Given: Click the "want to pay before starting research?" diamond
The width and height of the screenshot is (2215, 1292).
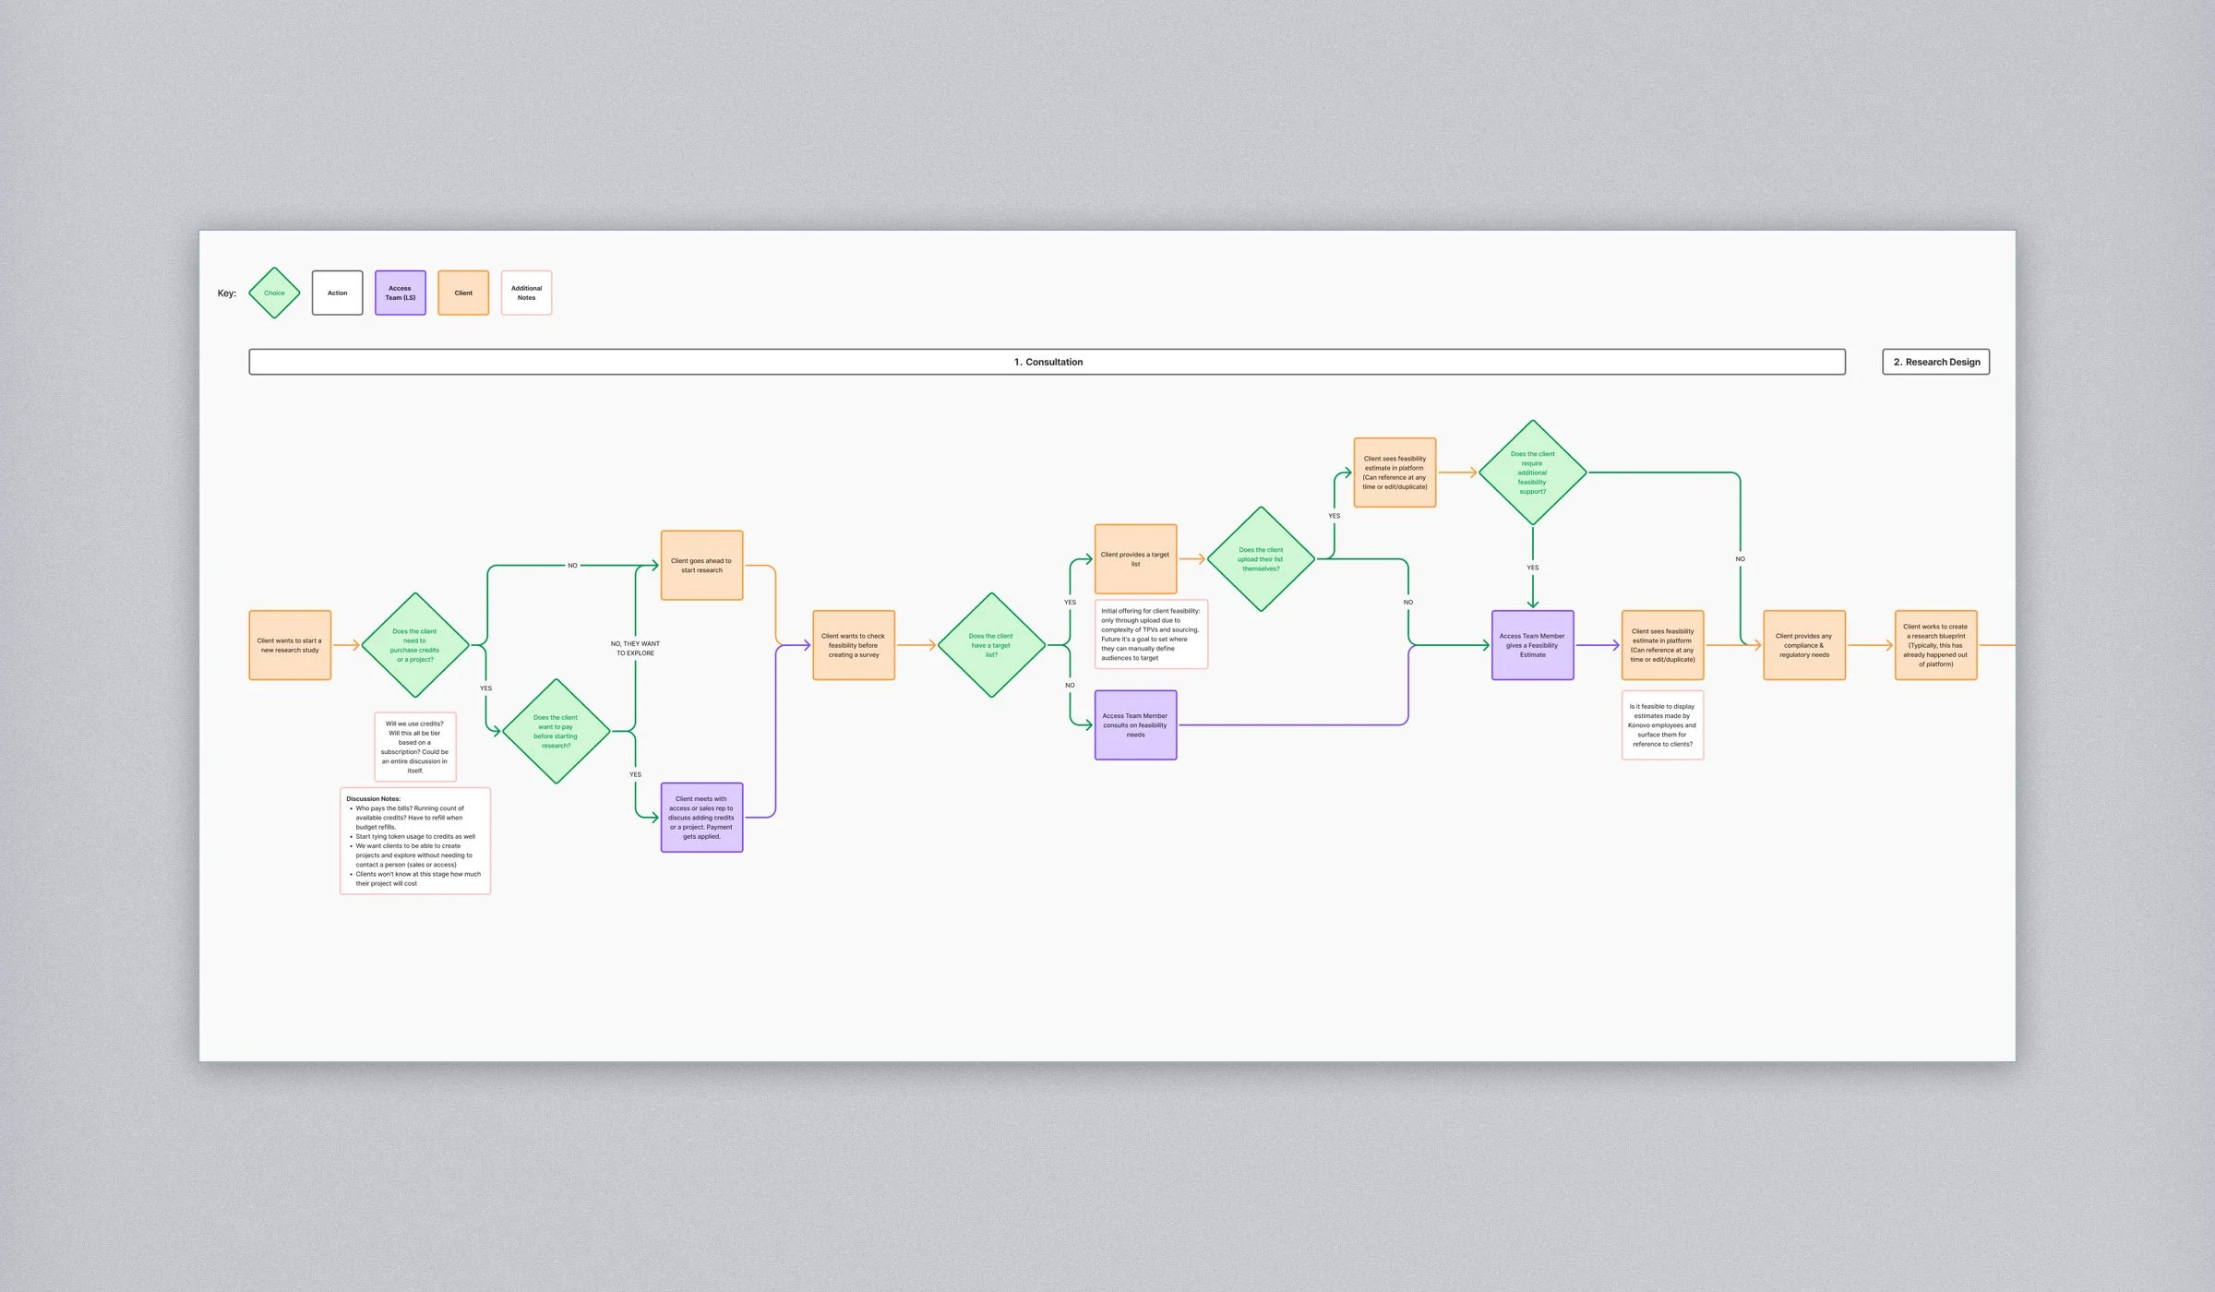Looking at the screenshot, I should pyautogui.click(x=557, y=731).
